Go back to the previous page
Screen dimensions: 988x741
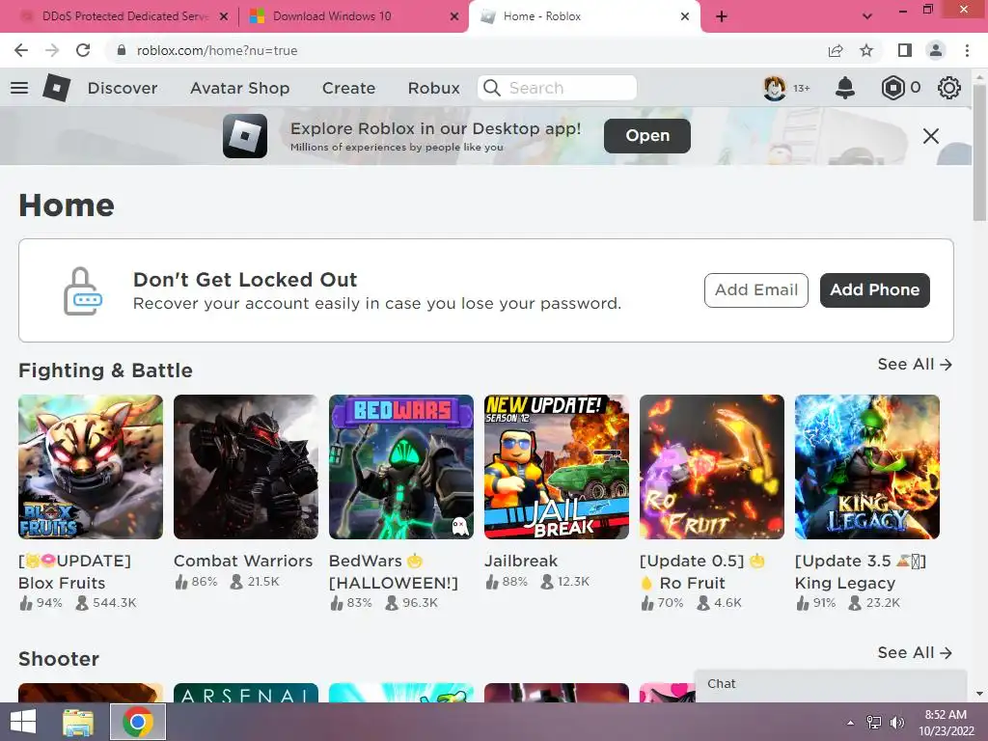click(21, 50)
